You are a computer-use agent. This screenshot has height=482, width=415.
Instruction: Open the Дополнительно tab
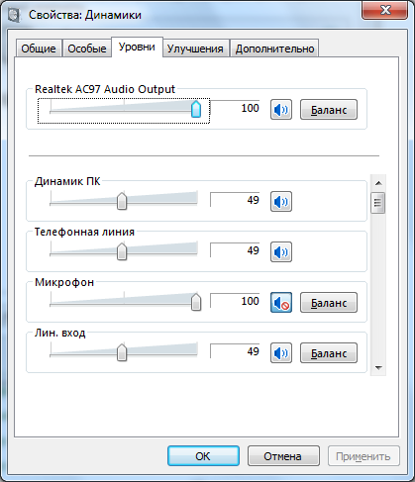tap(274, 48)
